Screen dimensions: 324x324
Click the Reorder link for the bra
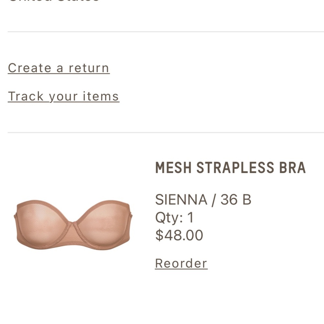coord(181,263)
